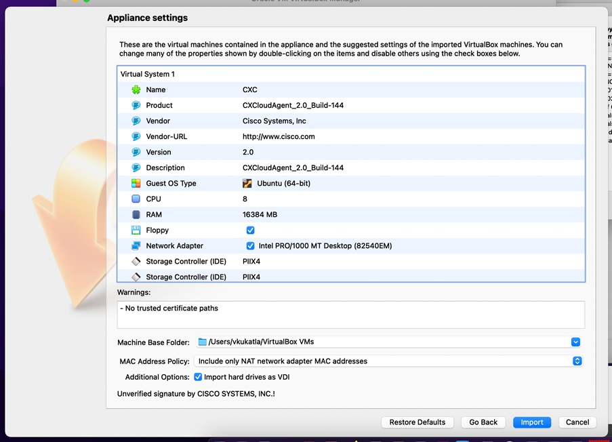Select the Ubuntu (64-bit) guest OS value
The height and width of the screenshot is (442, 612).
coord(284,184)
